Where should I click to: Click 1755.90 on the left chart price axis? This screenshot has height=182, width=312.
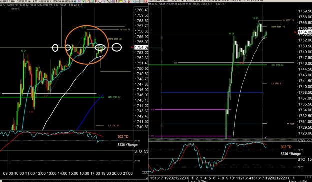141,37
